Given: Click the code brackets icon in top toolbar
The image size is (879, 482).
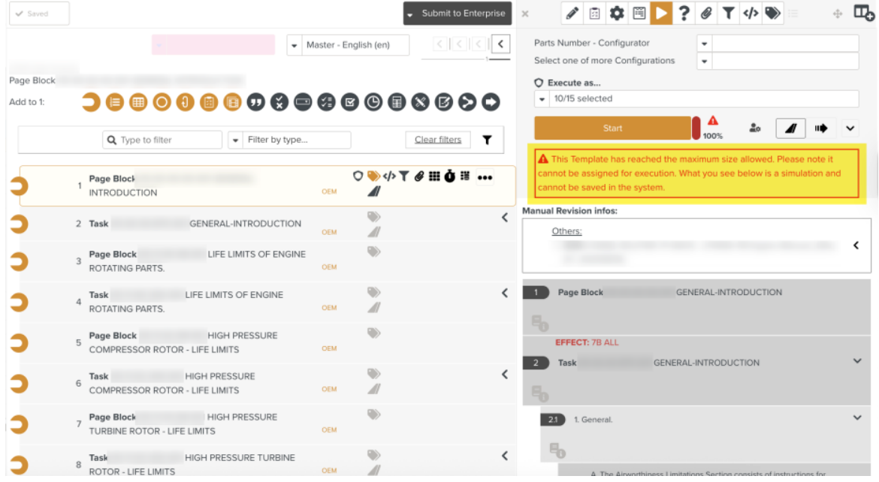Looking at the screenshot, I should 751,13.
